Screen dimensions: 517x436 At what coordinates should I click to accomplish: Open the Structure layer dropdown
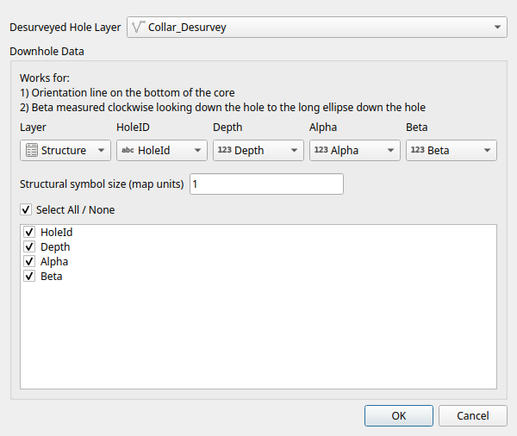point(65,151)
